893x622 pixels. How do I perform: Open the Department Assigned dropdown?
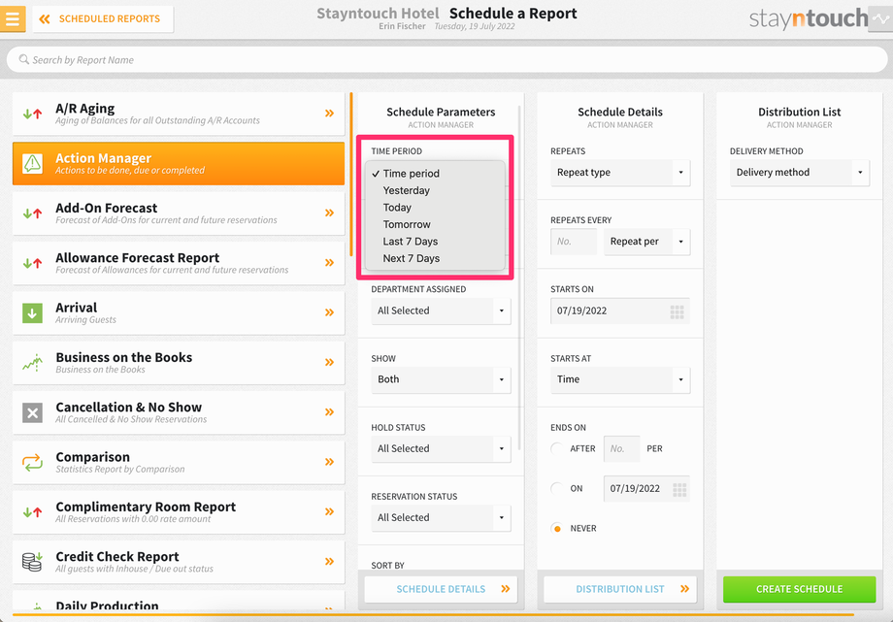coord(441,311)
